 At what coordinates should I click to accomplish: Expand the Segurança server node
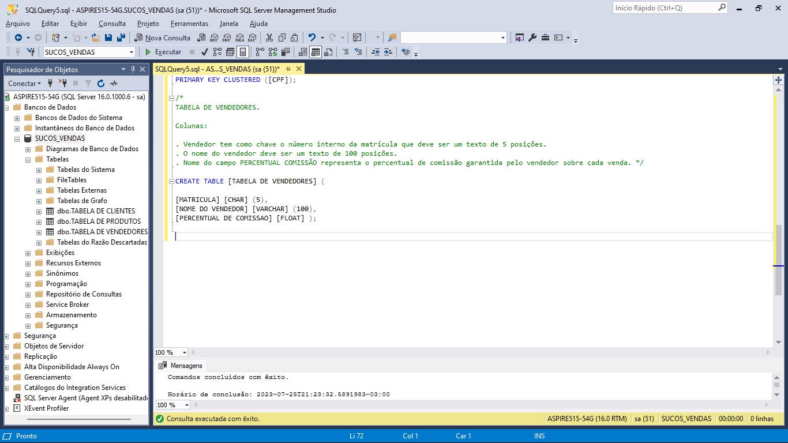[7, 336]
